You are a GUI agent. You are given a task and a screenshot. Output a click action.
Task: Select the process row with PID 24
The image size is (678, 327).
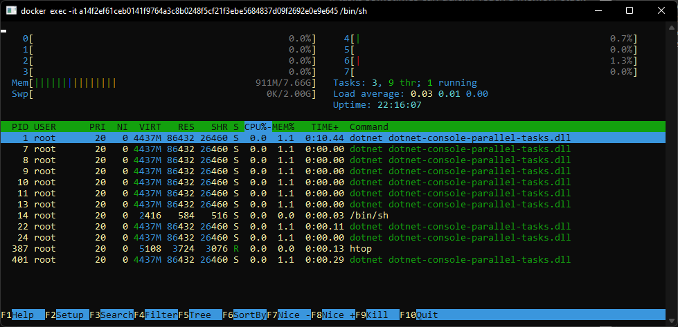(333, 237)
